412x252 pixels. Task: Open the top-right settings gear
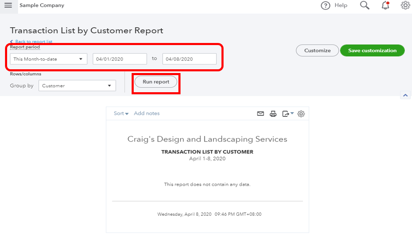tap(405, 5)
